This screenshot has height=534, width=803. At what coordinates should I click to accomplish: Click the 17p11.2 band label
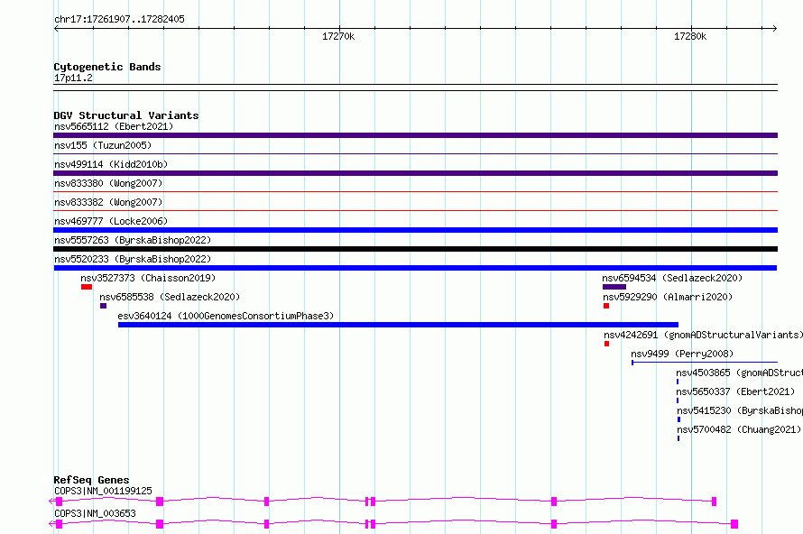pyautogui.click(x=73, y=78)
